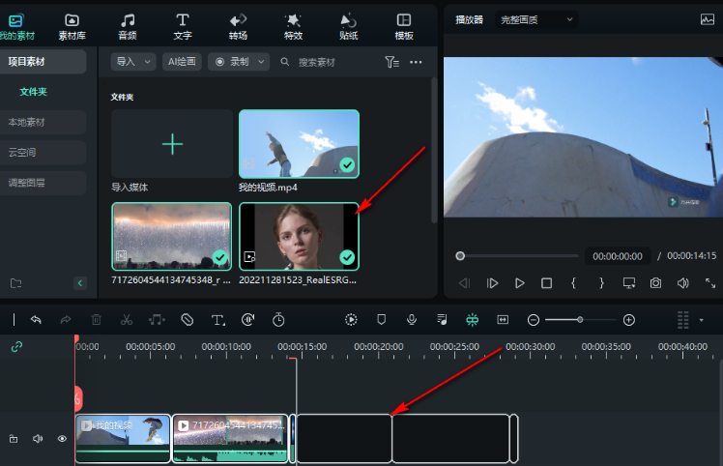Select the text tool icon in timeline toolbar
The image size is (723, 466).
[217, 319]
